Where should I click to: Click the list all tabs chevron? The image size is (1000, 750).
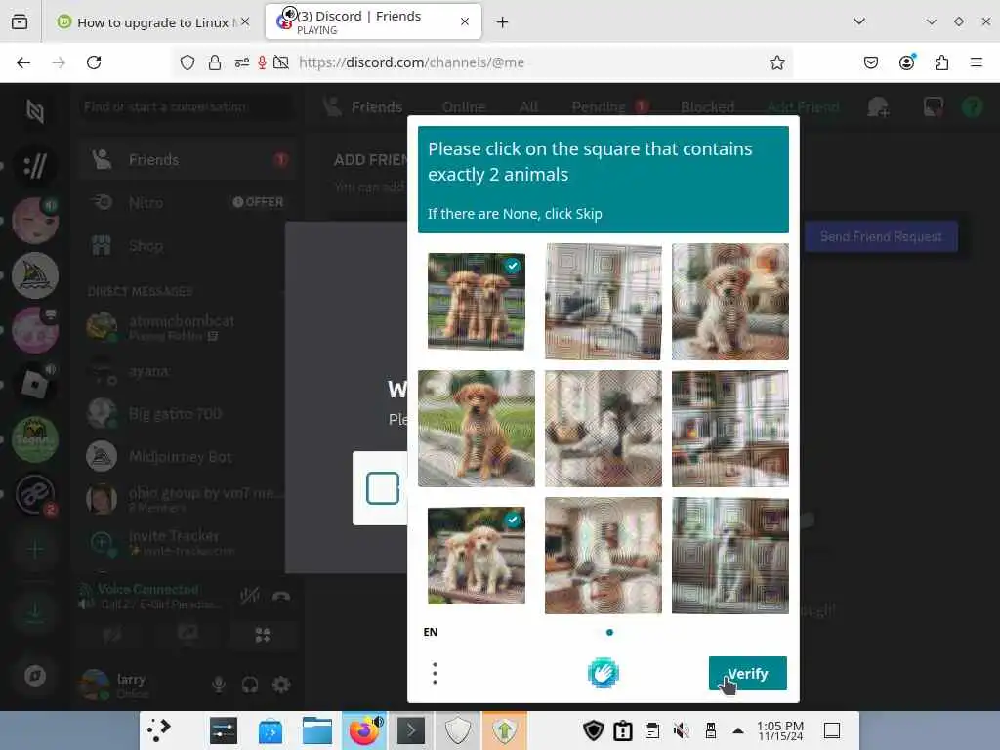point(859,21)
